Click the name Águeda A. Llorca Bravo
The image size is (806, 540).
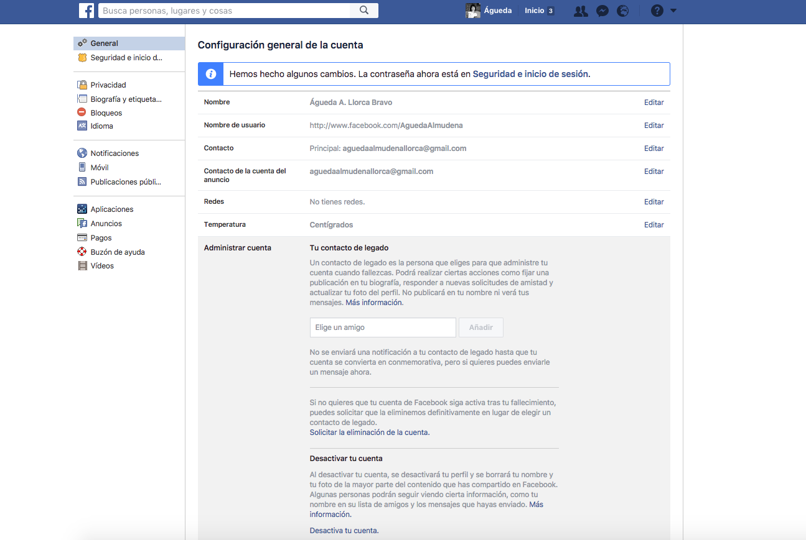tap(351, 103)
